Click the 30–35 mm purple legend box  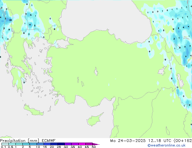click(68, 144)
